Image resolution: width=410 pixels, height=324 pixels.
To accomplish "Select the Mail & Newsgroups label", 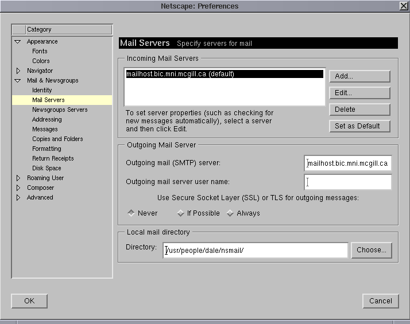I will tap(53, 80).
